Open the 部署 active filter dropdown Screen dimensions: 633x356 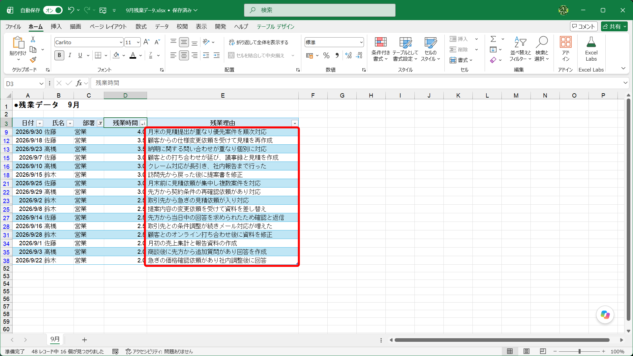100,123
